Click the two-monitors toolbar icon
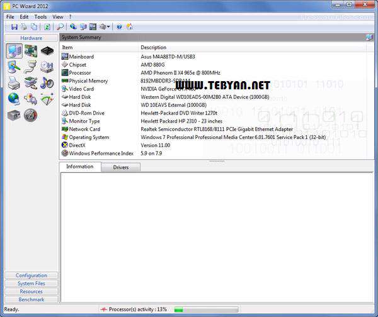Viewport: 378px width, 317px height. coord(83,26)
